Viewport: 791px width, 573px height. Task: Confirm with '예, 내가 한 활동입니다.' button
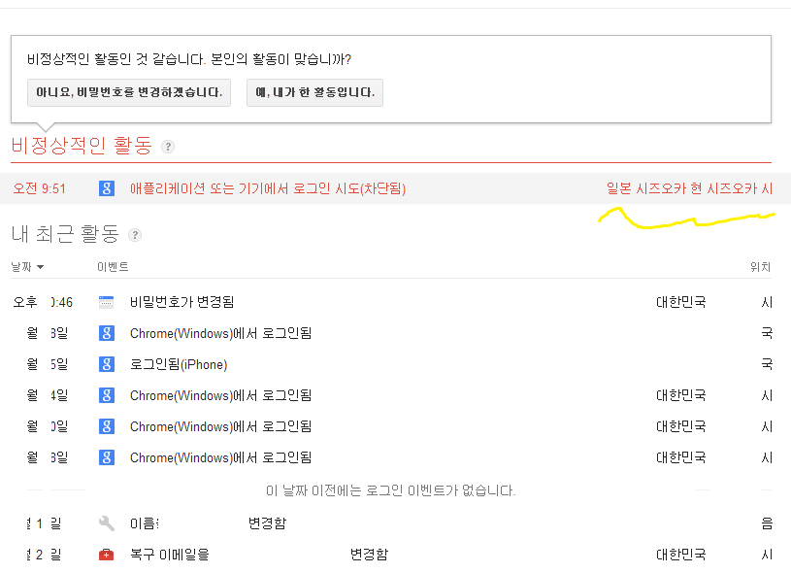click(314, 92)
